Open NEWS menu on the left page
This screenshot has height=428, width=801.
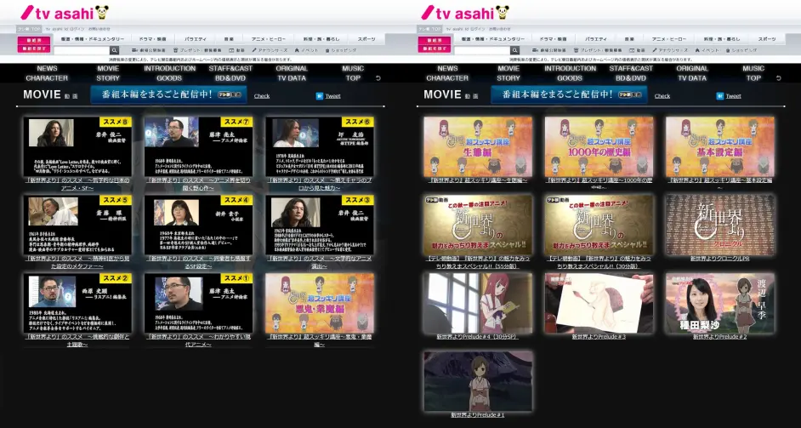47,69
